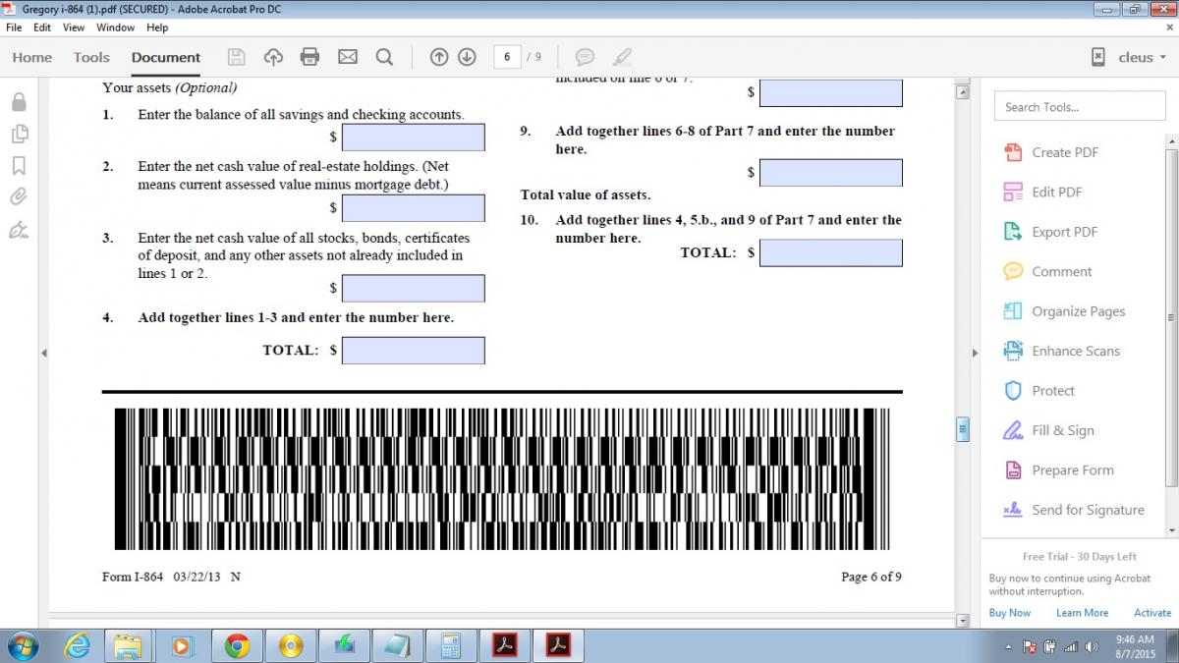This screenshot has width=1179, height=663.
Task: Open the Page Thumbnails panel icon
Action: [x=19, y=134]
